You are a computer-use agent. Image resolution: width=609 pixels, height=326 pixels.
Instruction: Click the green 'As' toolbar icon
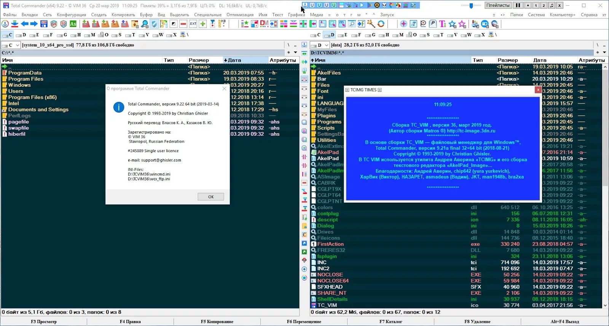tap(73, 24)
